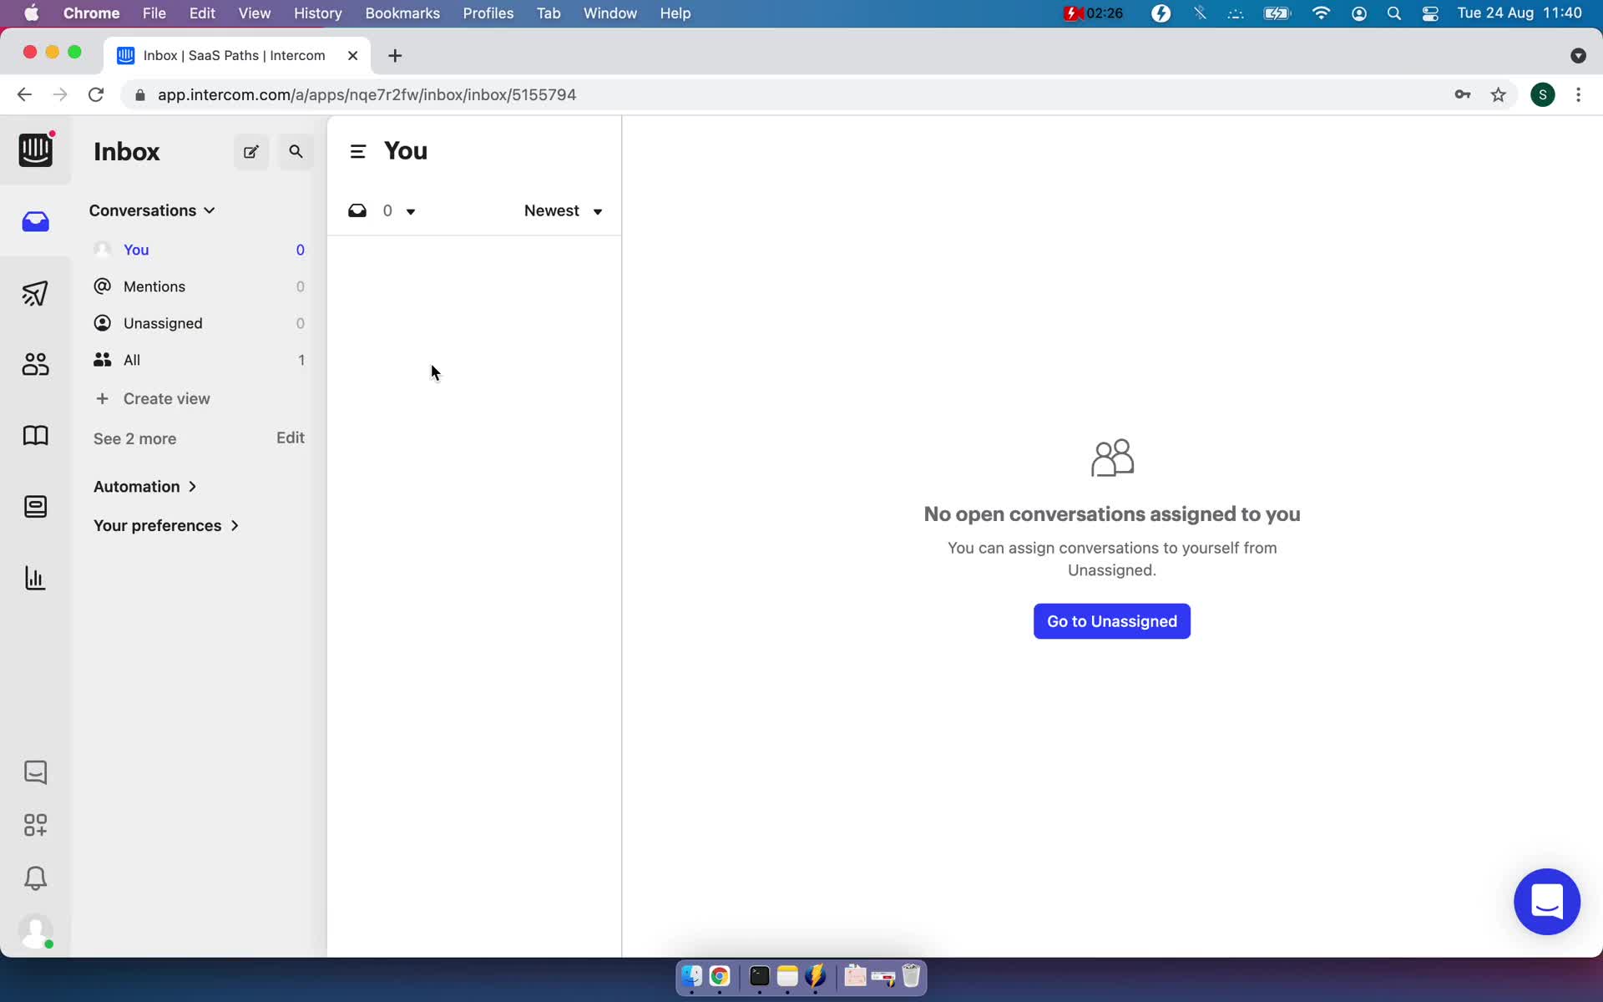Viewport: 1603px width, 1002px height.
Task: Open the Outbound messages icon
Action: [34, 293]
